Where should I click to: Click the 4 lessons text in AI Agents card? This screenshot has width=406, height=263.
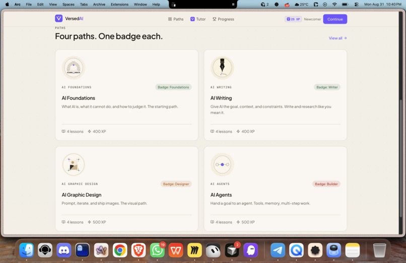224,222
